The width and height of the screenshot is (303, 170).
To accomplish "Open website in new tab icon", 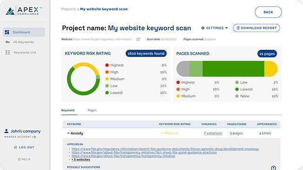I will [x=138, y=39].
